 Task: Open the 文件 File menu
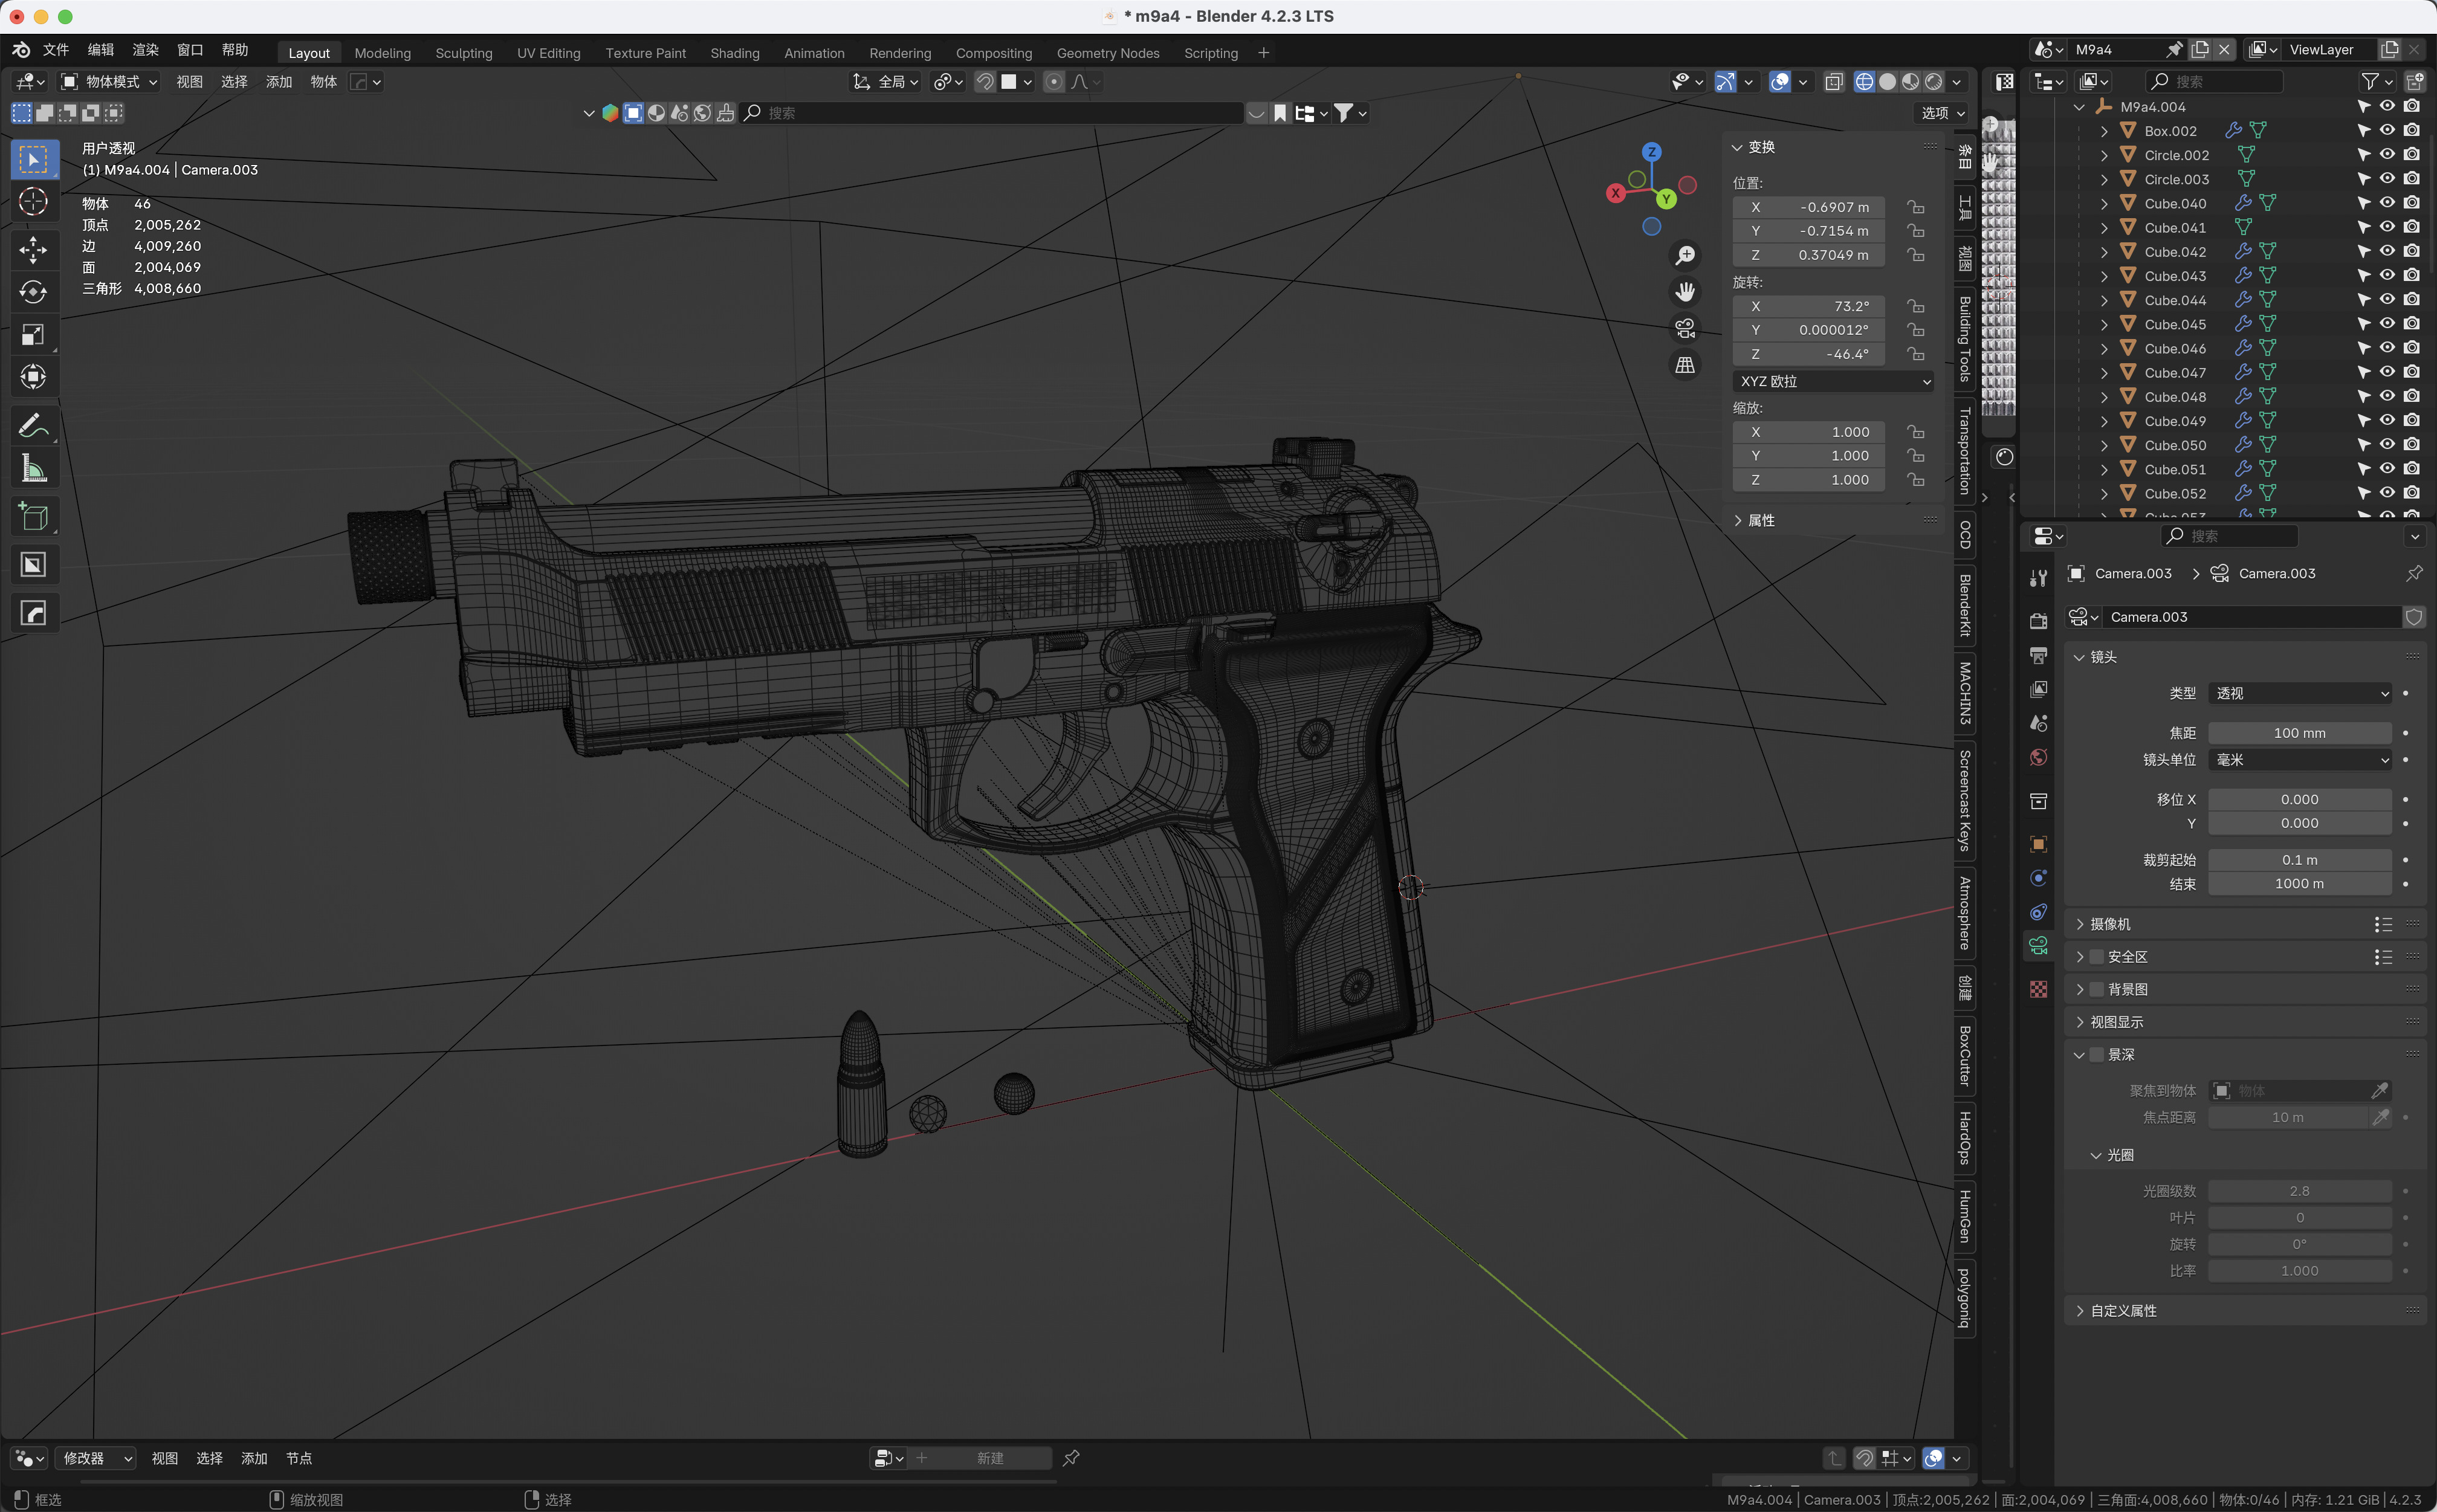(x=56, y=50)
